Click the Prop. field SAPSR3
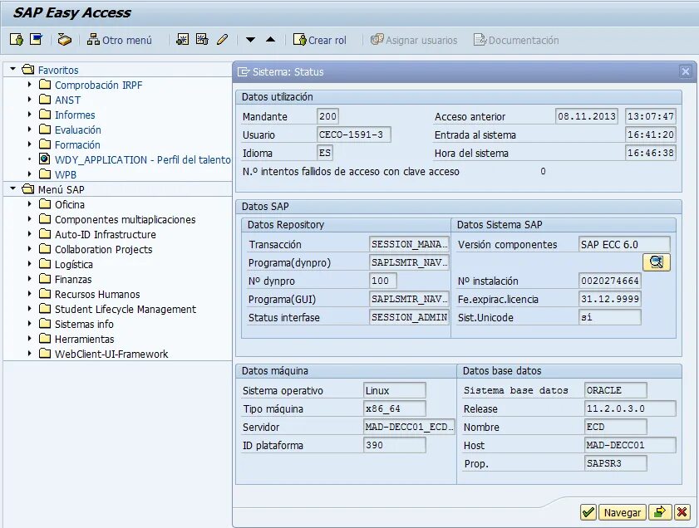Screen dimensions: 699x528 pos(616,463)
